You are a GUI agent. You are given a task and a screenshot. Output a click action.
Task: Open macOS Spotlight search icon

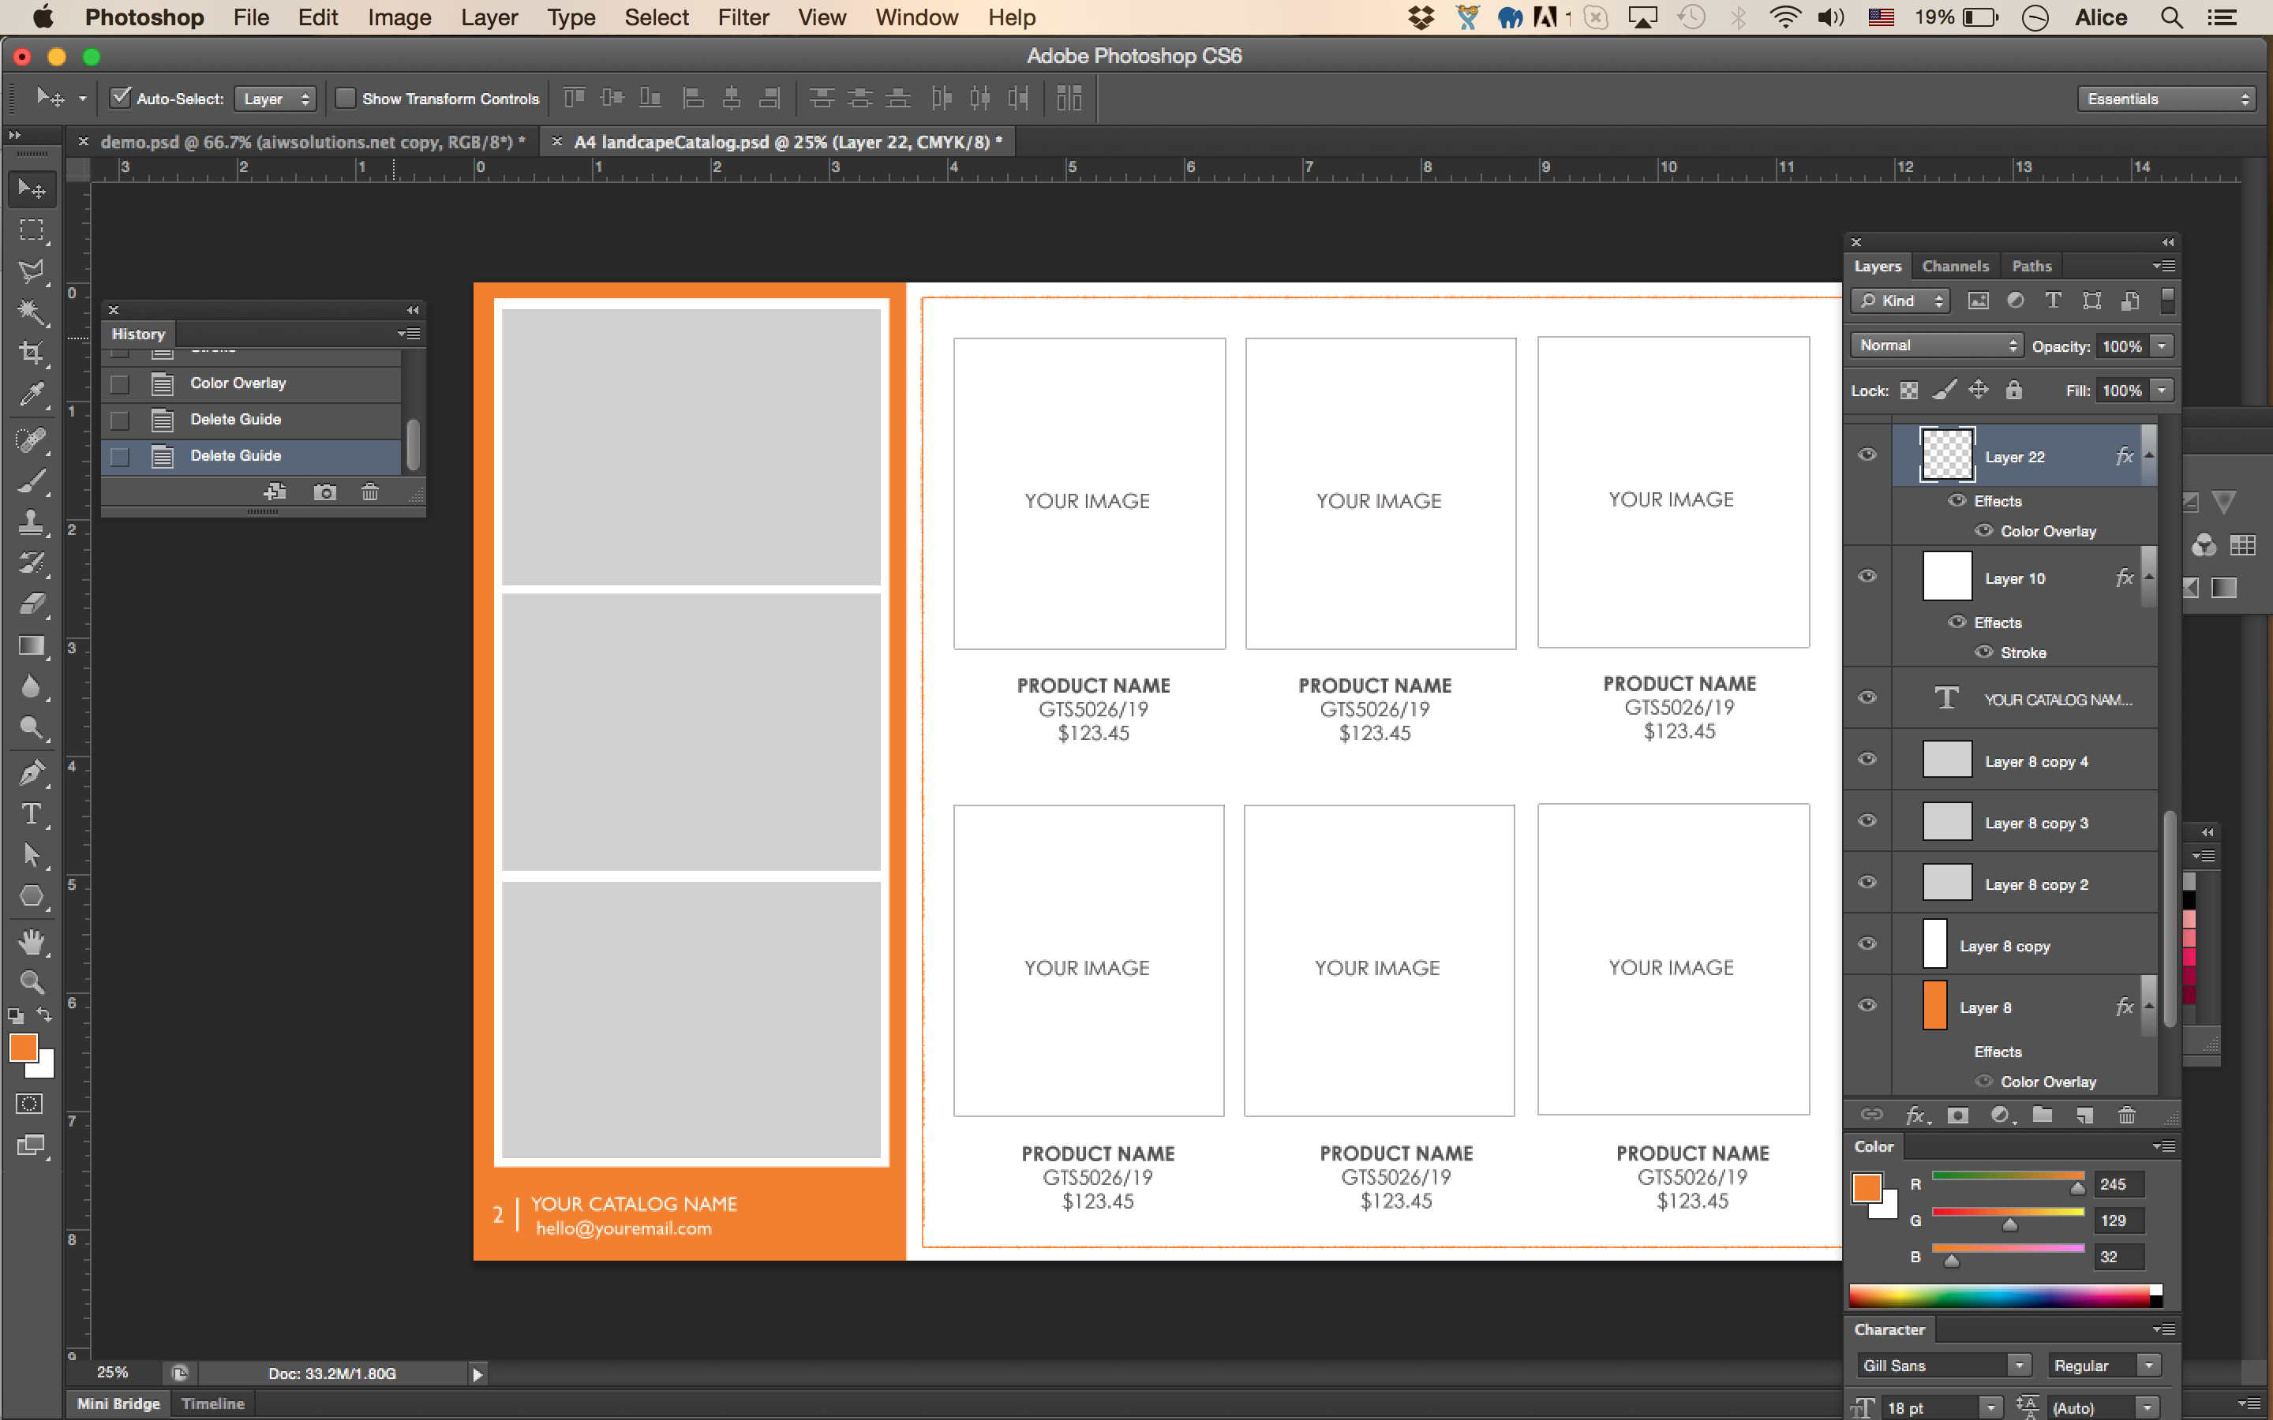[x=2170, y=17]
